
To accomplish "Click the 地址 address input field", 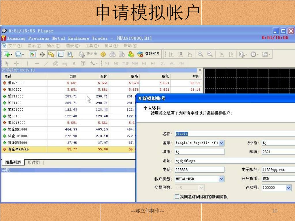I will tap(235, 161).
